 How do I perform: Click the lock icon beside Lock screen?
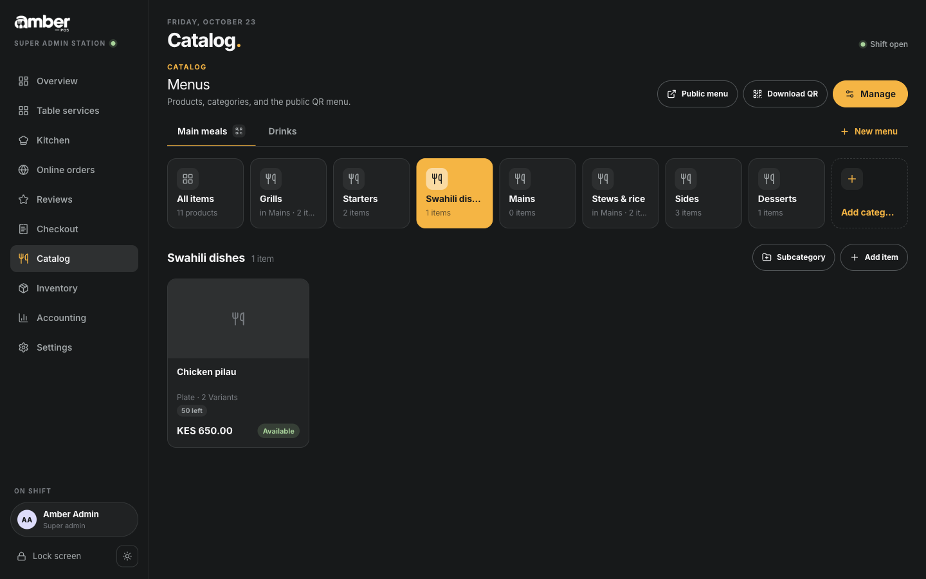[21, 556]
